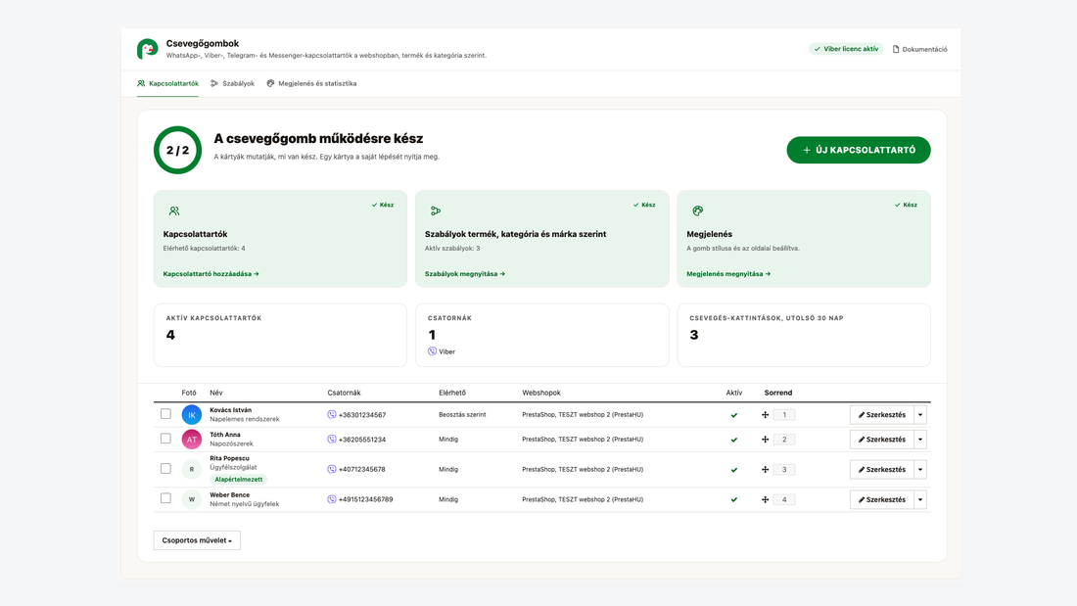Select the checkbox for Kovács István

165,413
